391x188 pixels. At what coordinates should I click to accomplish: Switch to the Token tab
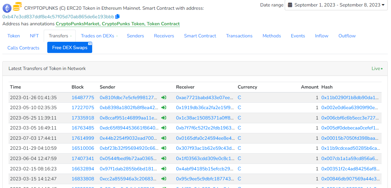click(14, 36)
